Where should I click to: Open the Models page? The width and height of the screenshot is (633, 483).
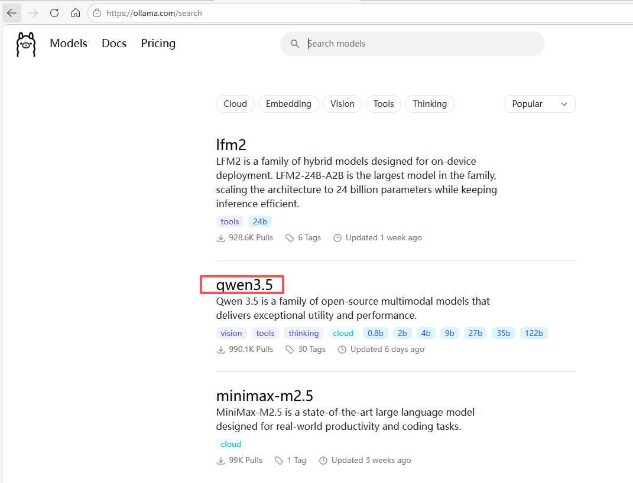coord(69,44)
